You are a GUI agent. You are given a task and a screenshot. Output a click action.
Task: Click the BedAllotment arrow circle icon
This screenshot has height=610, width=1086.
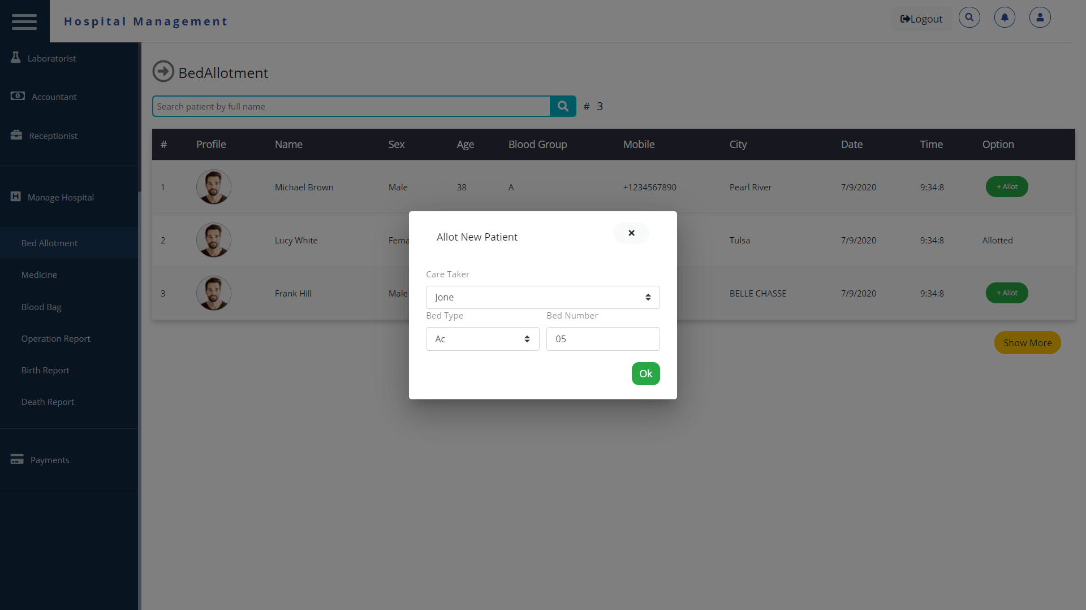click(x=163, y=72)
